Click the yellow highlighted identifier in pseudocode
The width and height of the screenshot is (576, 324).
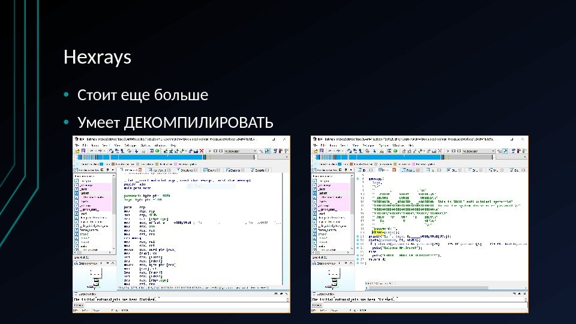377,232
